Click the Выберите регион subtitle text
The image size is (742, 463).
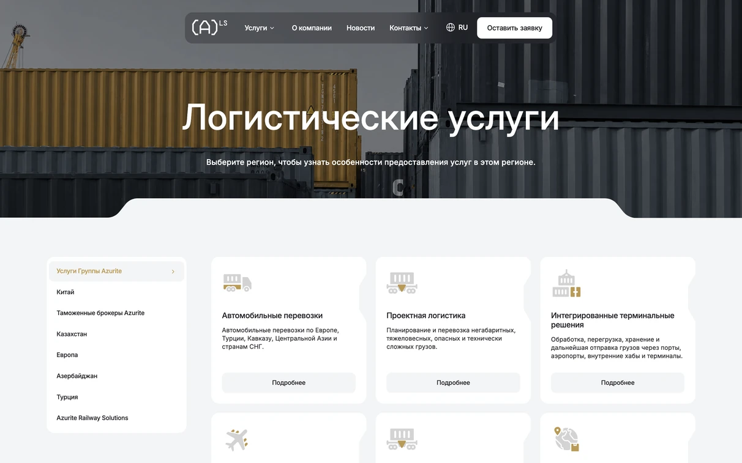coord(370,162)
